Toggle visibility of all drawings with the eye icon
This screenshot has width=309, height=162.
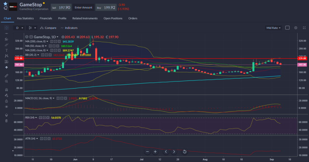pos(6,106)
